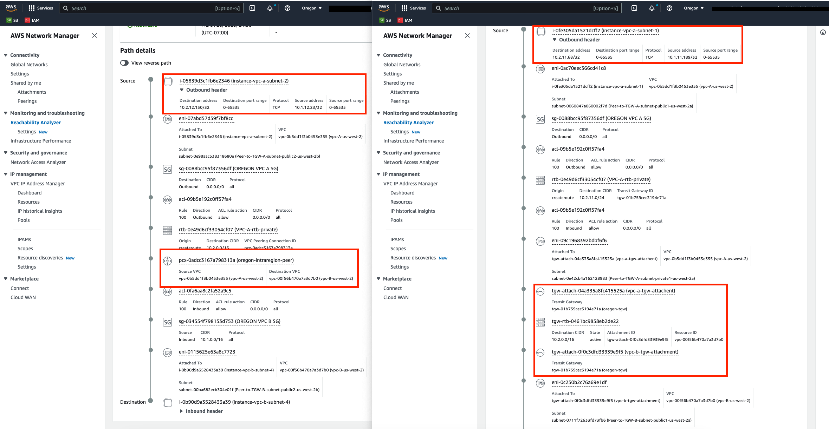Viewport: 829px width, 429px height.
Task: Click the peering icon for oregon-intraregion-peer
Action: click(x=168, y=260)
